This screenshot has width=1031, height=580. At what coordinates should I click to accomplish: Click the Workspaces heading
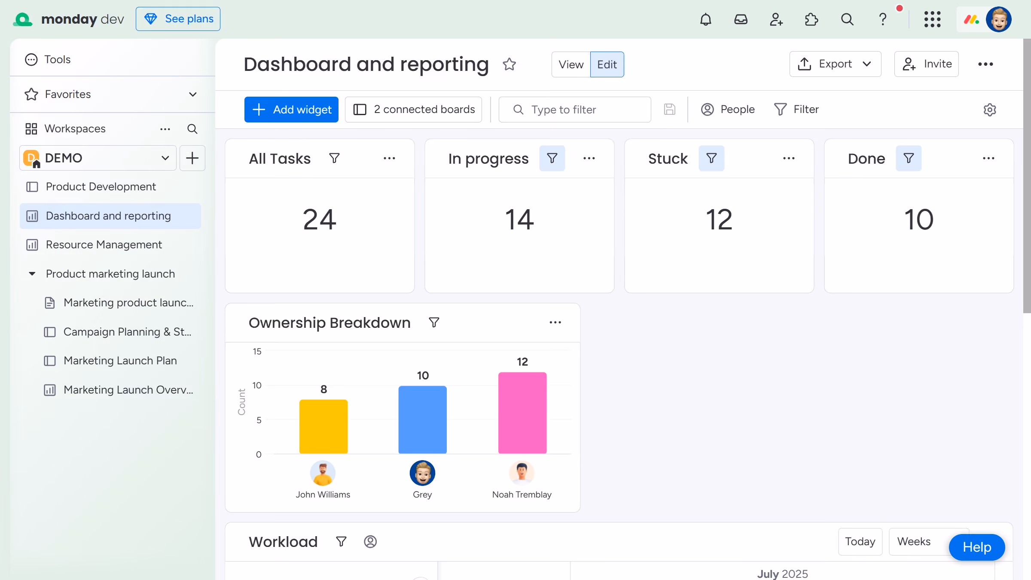[75, 129]
